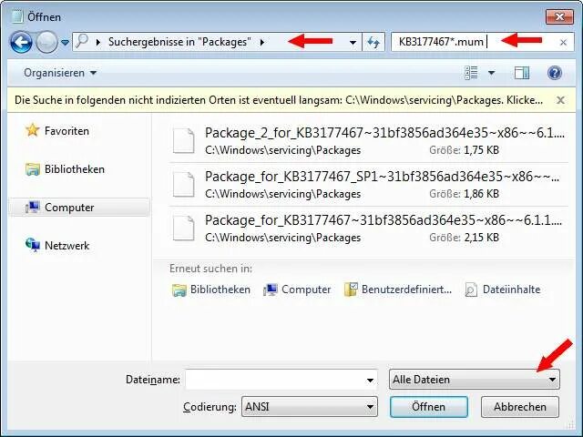Click the Bibliotheken folder icon in sidebar
The width and height of the screenshot is (583, 437).
pos(33,169)
